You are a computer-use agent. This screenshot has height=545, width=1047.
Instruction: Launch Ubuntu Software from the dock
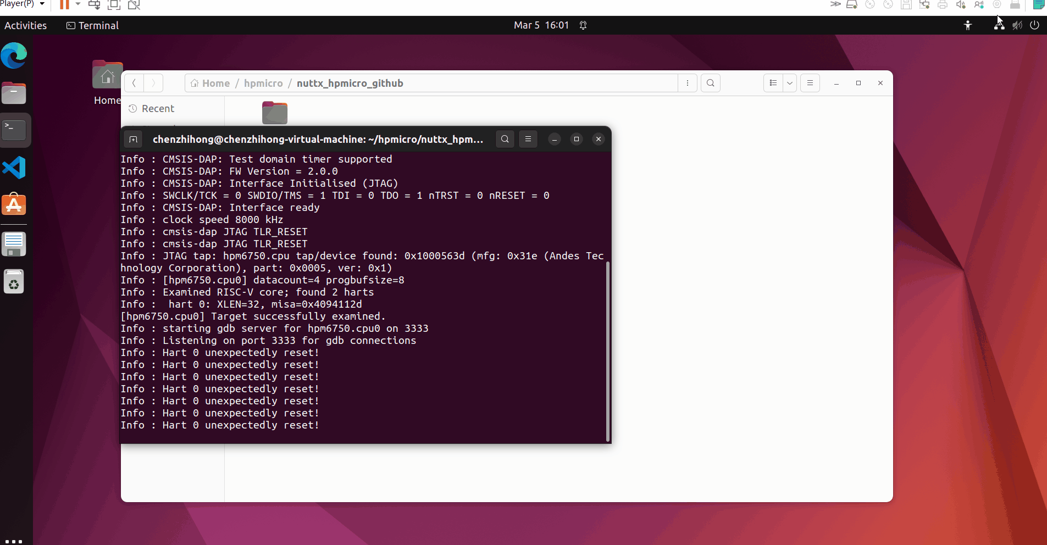[x=14, y=205]
